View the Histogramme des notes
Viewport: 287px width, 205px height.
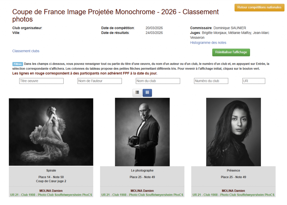click(208, 42)
